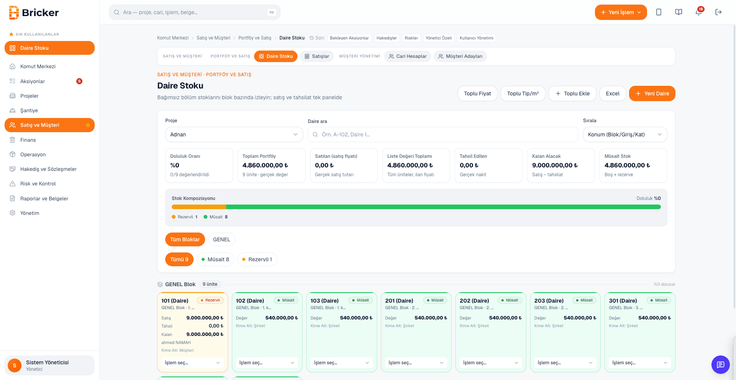Open İşlem seç dropdown on unit 101
736x380 pixels.
(x=192, y=363)
